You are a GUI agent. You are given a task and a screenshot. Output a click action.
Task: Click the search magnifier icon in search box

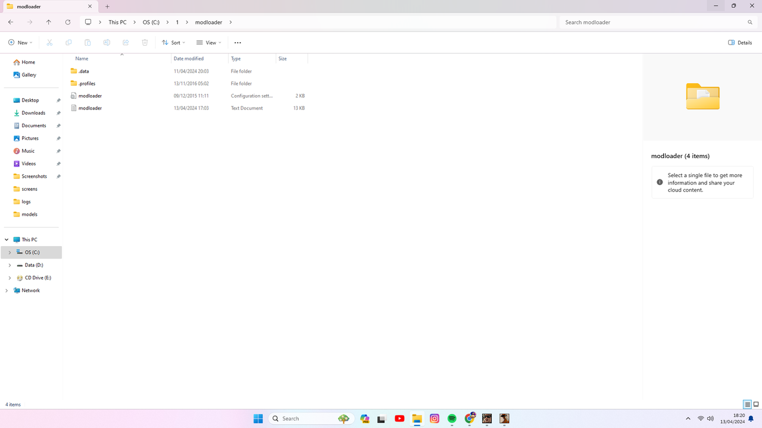(x=750, y=22)
